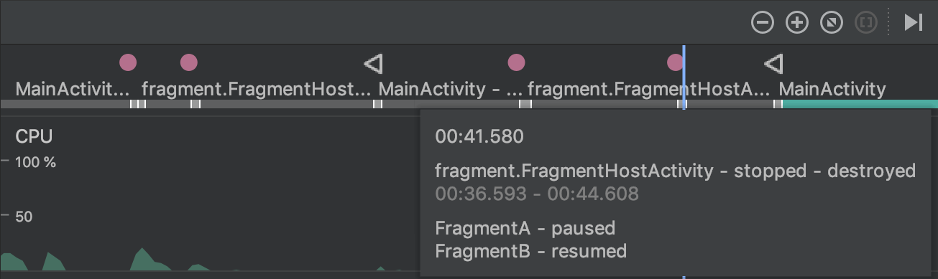
Task: Select the second pink touch event dot
Action: [x=189, y=62]
